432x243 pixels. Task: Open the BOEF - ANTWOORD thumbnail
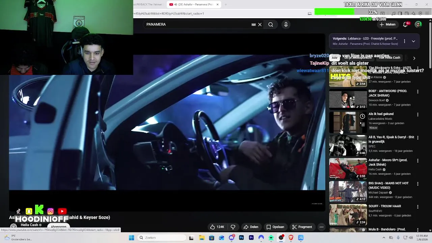point(348,99)
